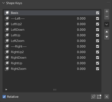Click the RightUp2 value 0.000
This screenshot has width=112, height=102.
pos(81,52)
